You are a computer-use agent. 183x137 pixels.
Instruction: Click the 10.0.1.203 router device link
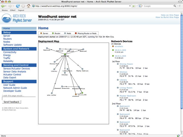point(120,56)
